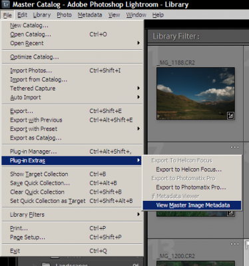
Task: Choose Print... from the File menu
Action: pos(73,228)
